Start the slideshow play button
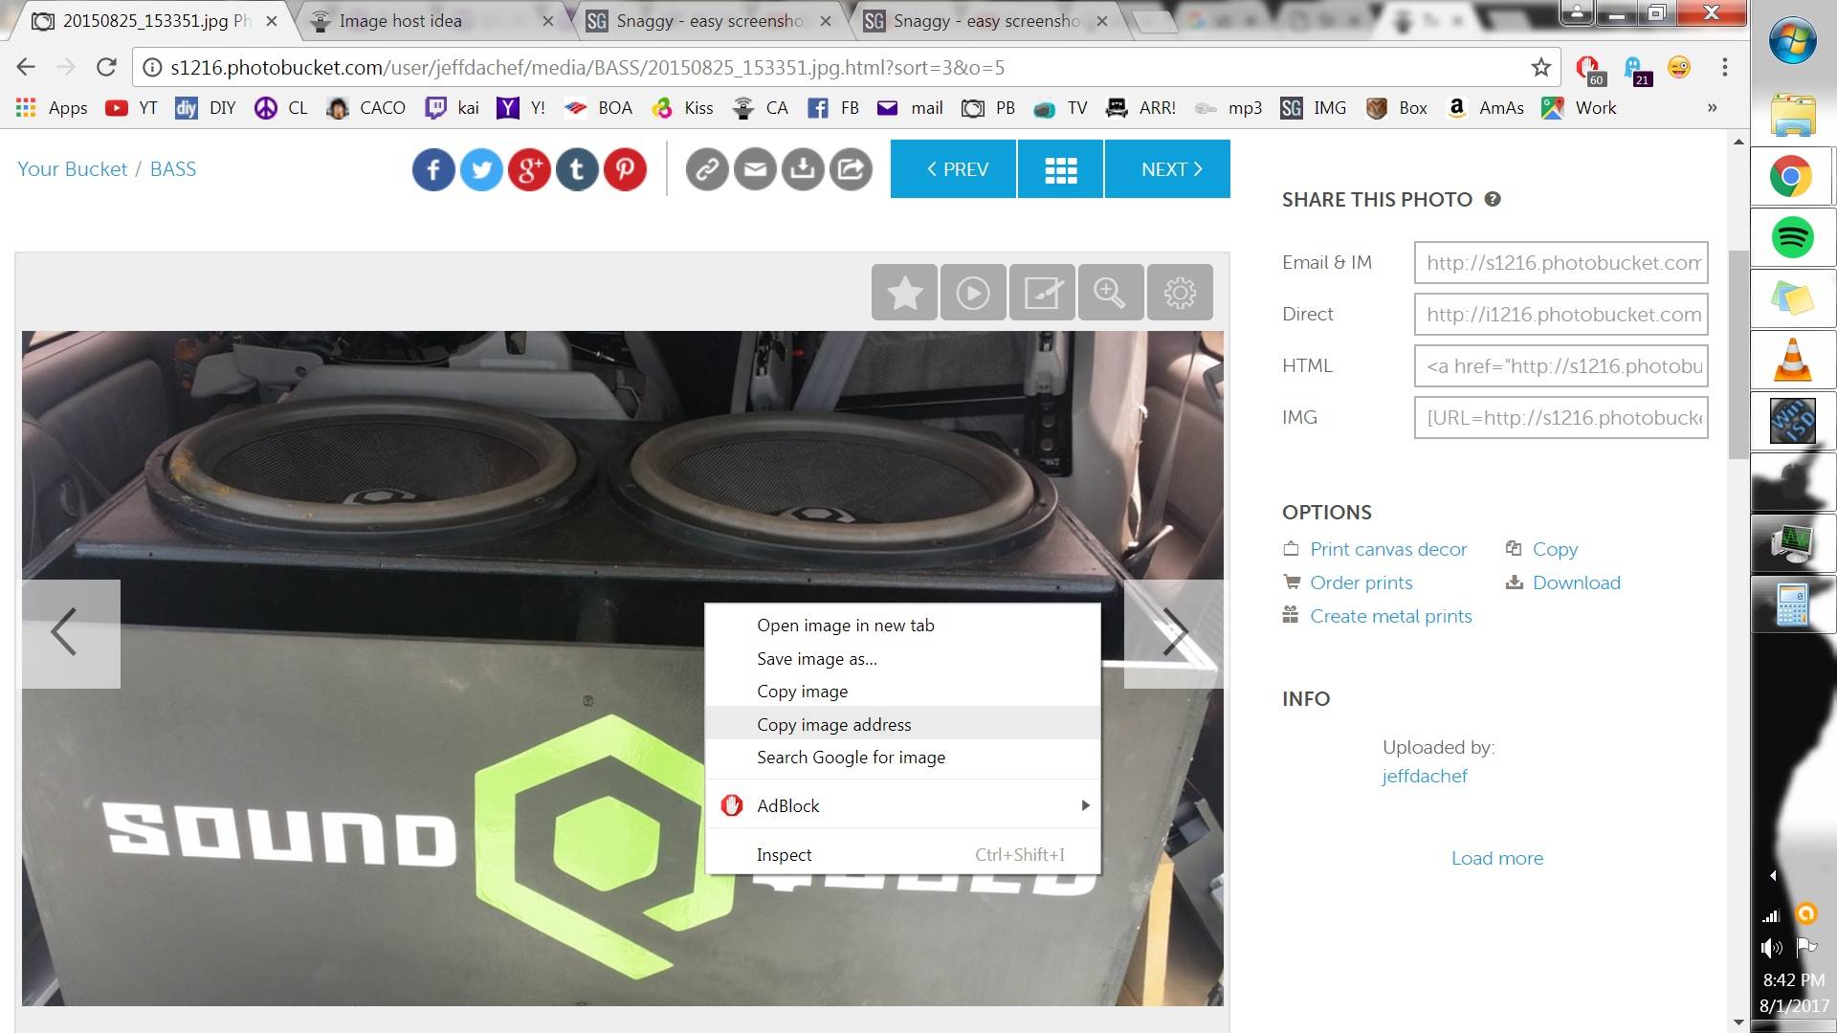Screen dimensions: 1837x1033 (973, 292)
